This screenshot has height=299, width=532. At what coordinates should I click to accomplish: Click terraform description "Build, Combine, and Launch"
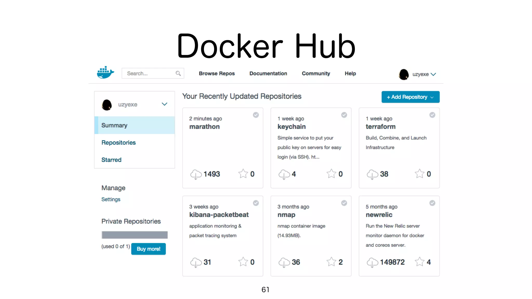(396, 138)
